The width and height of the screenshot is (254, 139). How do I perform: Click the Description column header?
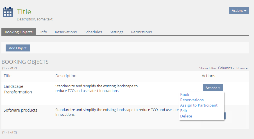click(x=66, y=76)
